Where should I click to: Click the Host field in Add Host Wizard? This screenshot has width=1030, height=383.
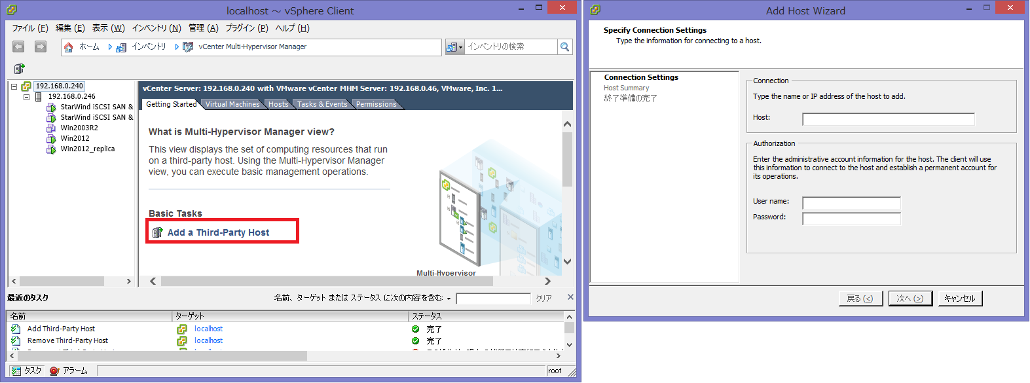889,119
